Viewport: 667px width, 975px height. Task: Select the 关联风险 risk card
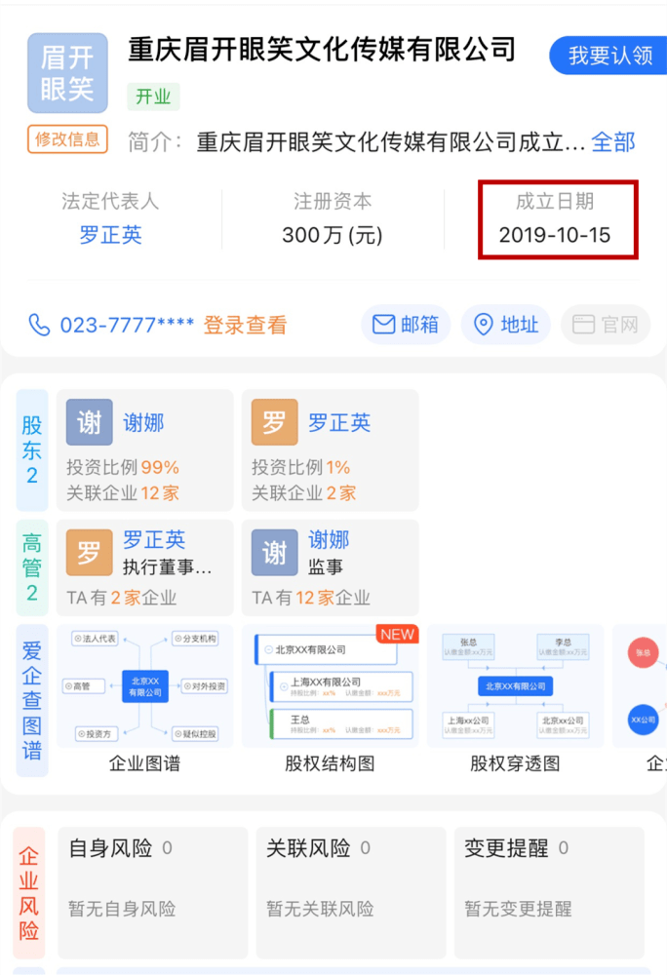point(351,892)
